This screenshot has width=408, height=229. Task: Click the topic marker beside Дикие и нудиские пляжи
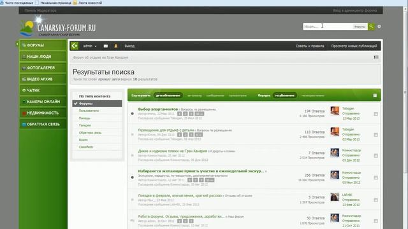click(x=133, y=155)
